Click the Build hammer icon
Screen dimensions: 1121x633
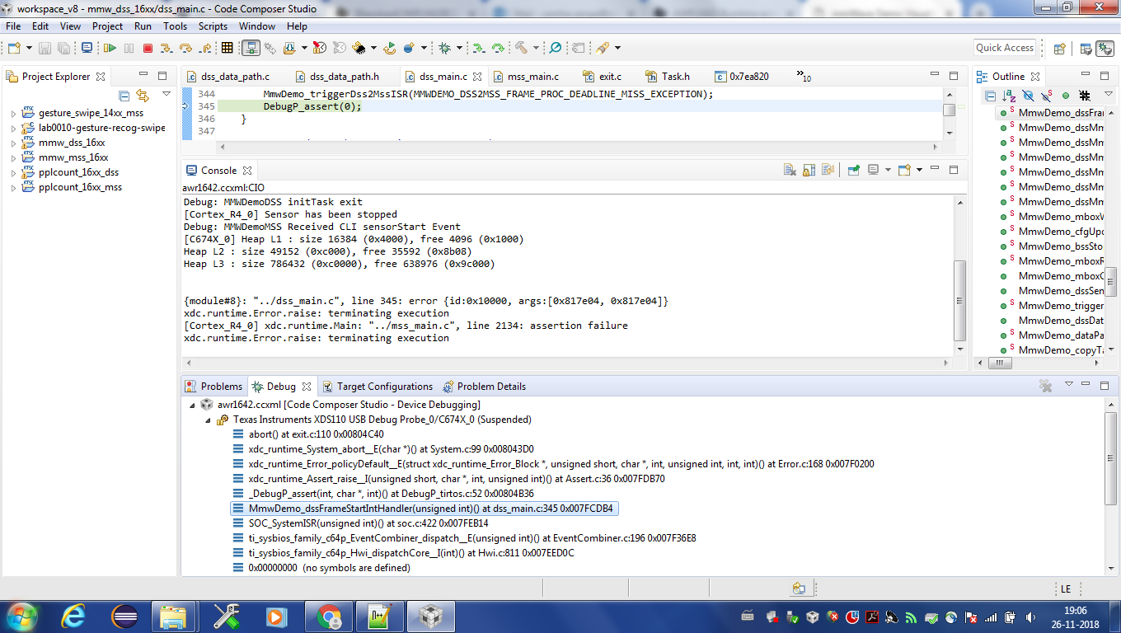[521, 49]
